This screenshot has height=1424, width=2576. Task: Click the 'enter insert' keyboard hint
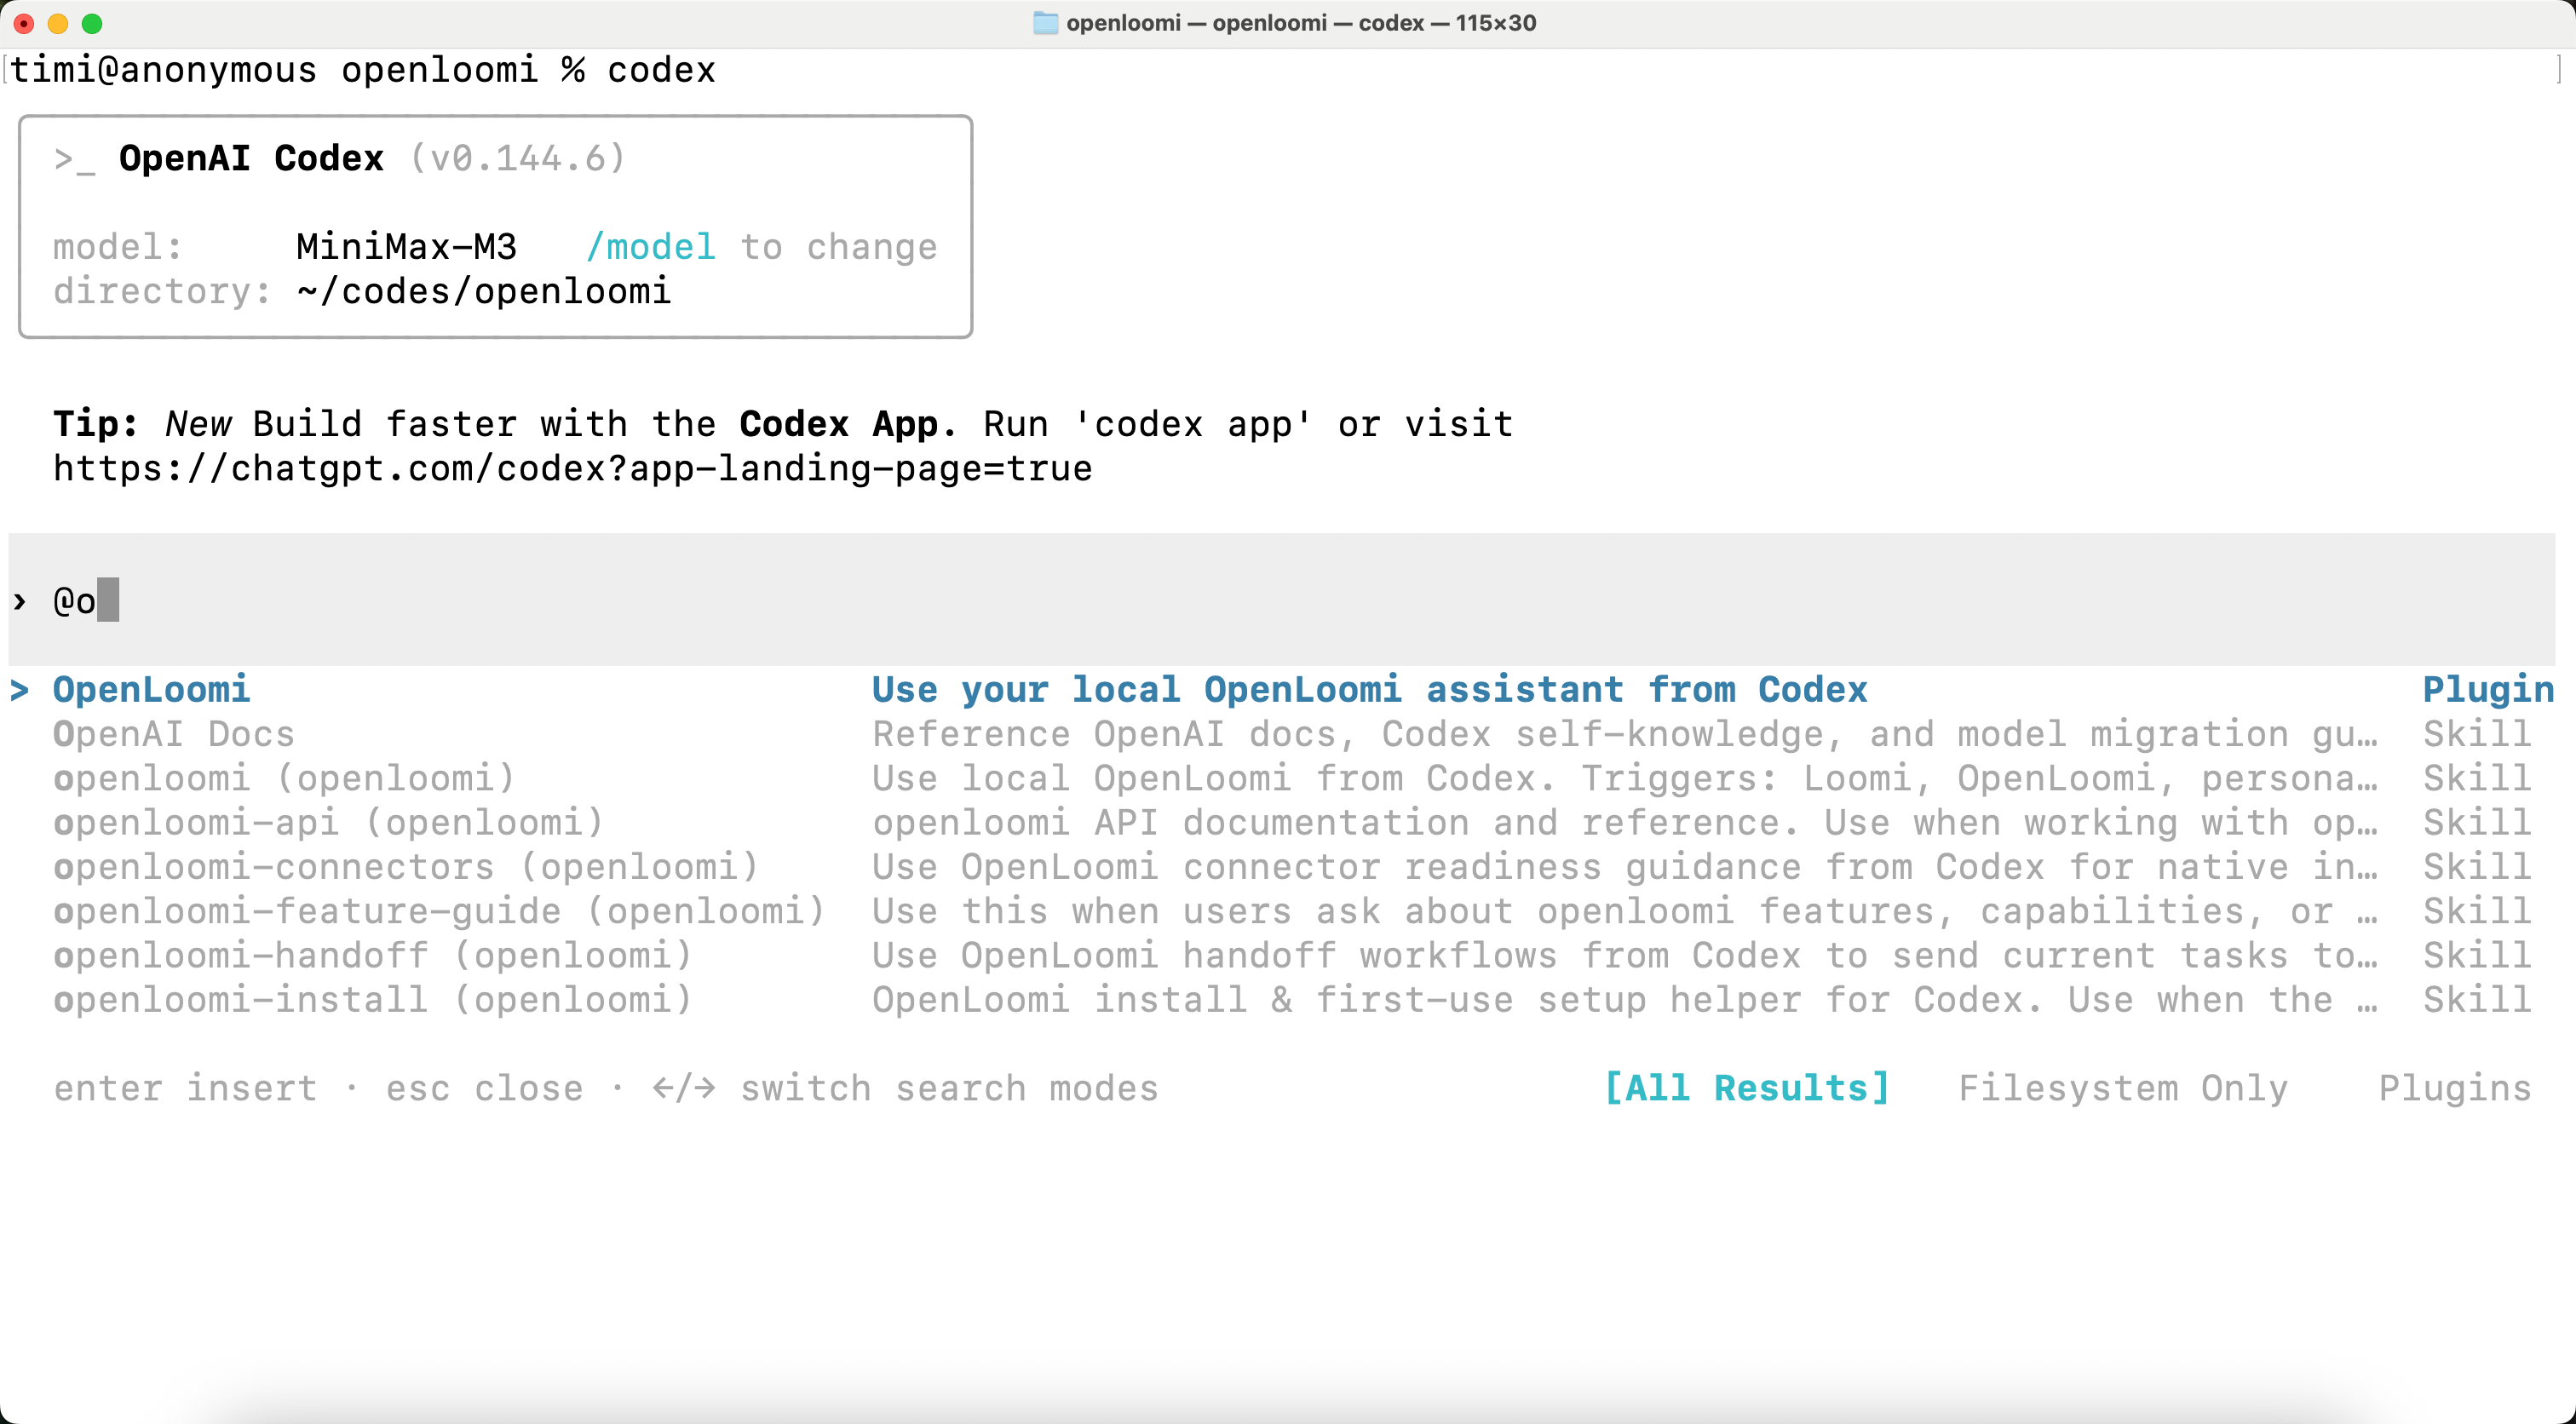click(186, 1088)
